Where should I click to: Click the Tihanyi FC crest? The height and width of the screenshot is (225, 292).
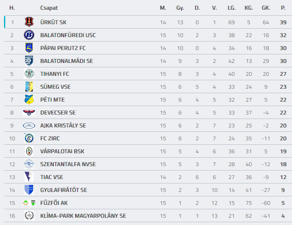point(29,74)
